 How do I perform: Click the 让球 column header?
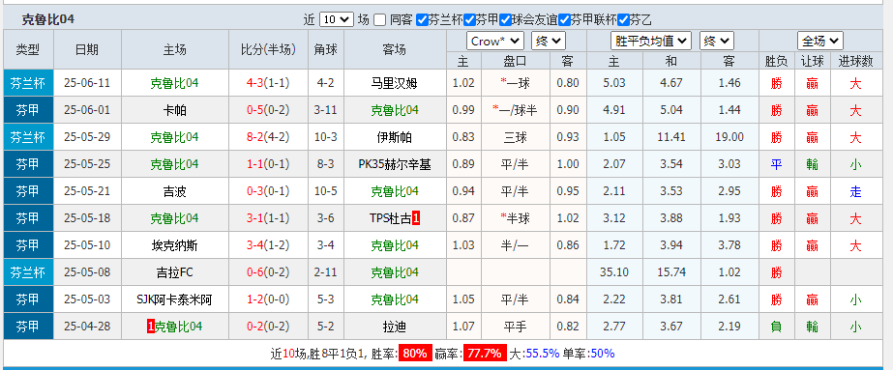812,62
